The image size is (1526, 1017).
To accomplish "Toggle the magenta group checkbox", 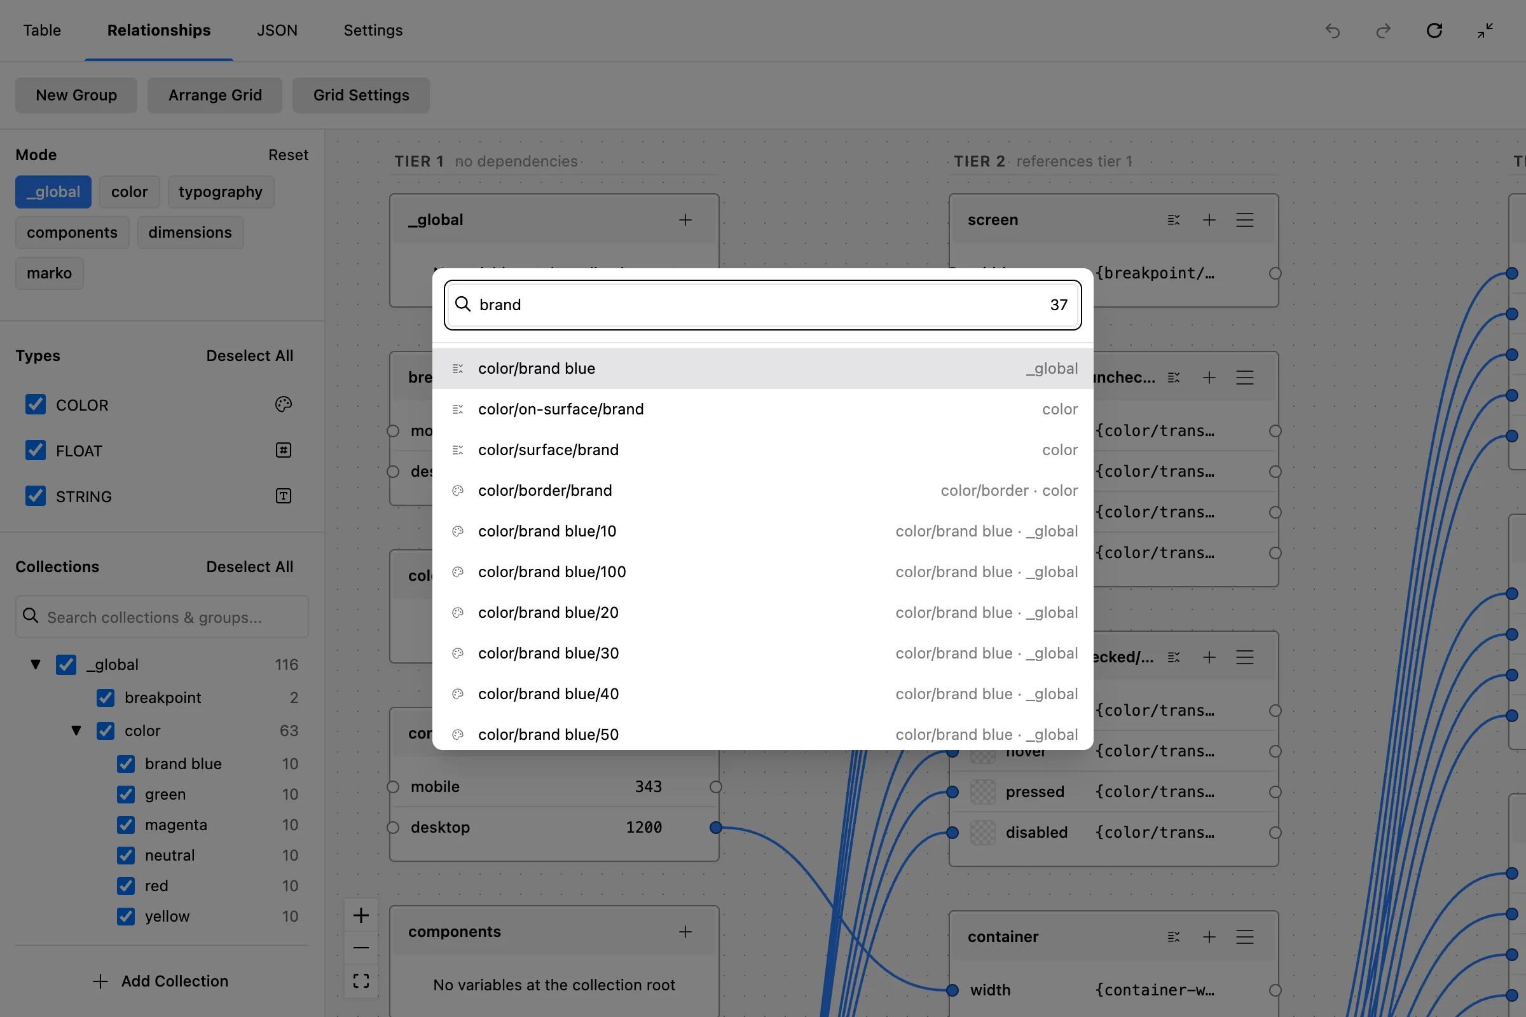I will coord(126,825).
